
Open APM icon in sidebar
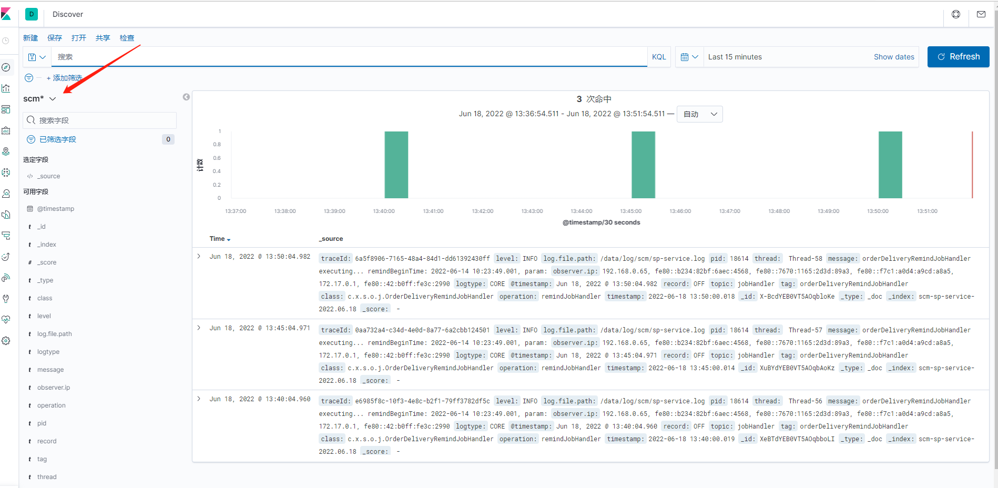tap(6, 236)
